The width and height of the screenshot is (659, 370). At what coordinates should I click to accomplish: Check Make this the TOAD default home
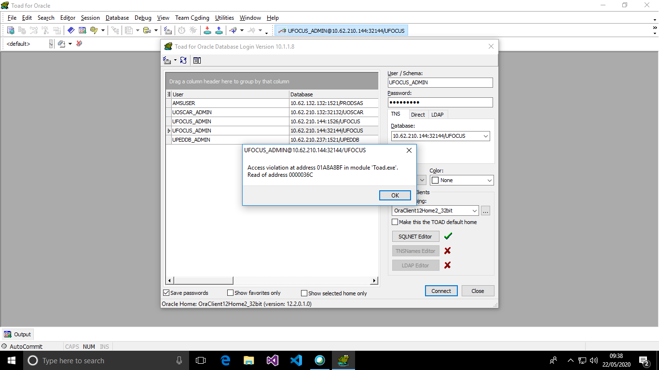point(395,222)
